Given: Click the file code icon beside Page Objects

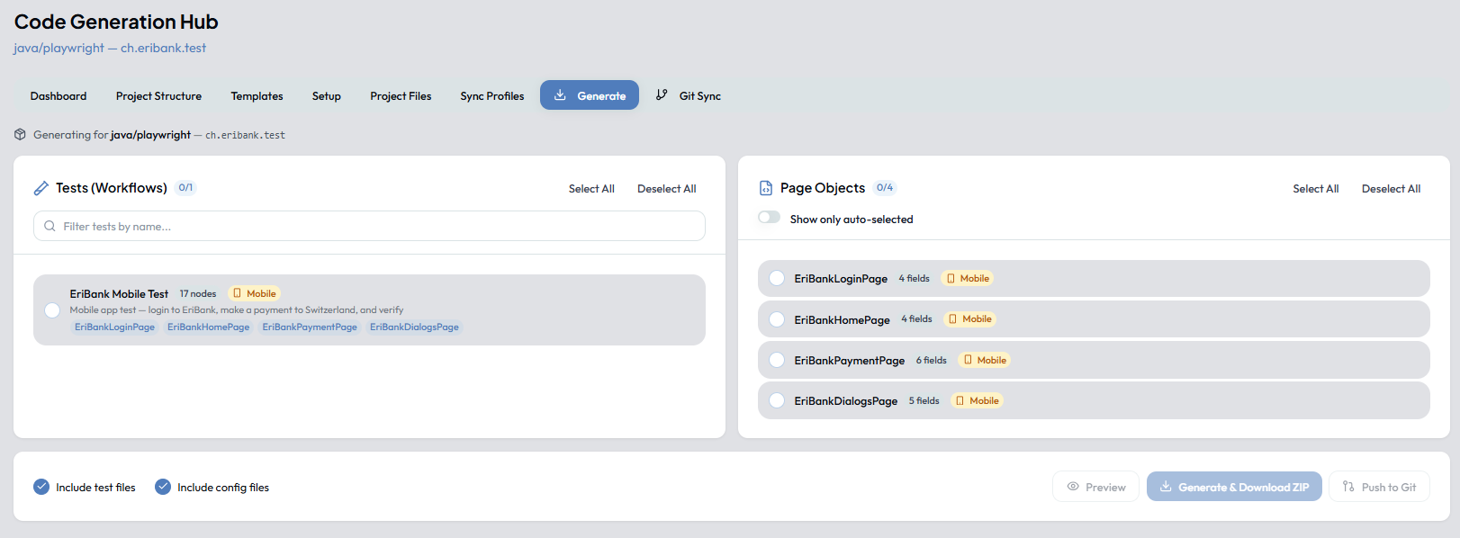Looking at the screenshot, I should (x=766, y=188).
